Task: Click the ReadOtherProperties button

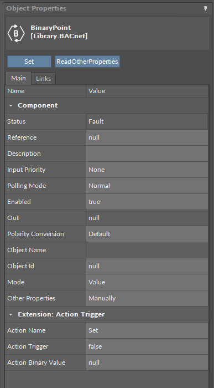Action: (87, 62)
